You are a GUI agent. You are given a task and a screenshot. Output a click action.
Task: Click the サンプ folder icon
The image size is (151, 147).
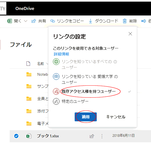click(x=29, y=86)
